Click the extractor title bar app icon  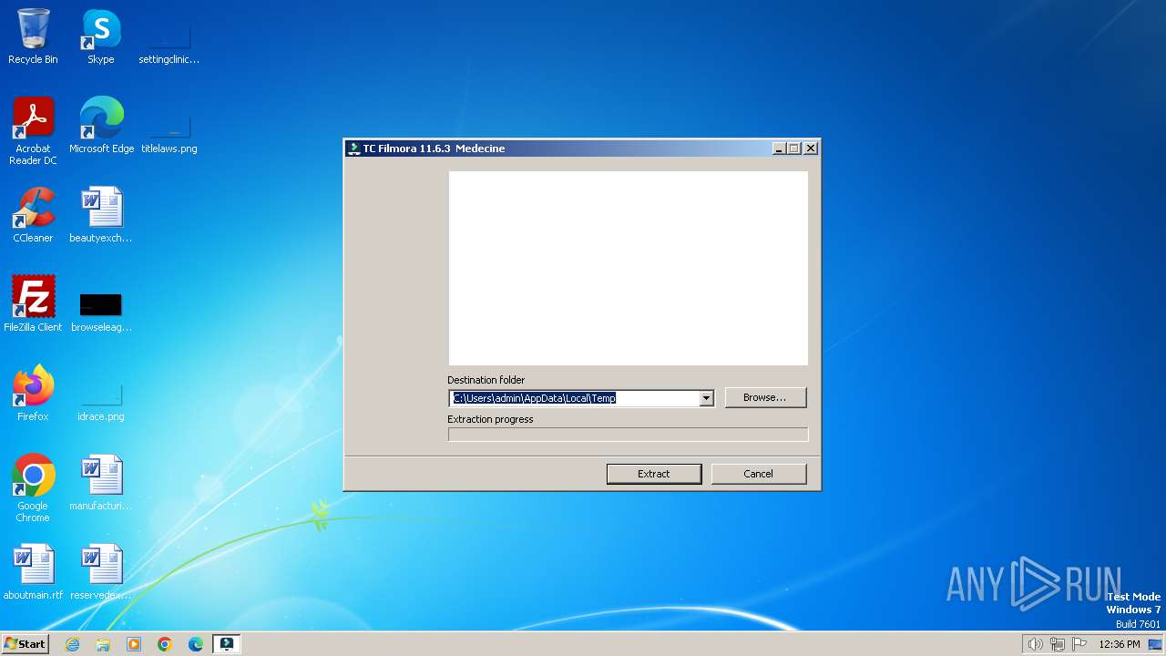point(354,149)
